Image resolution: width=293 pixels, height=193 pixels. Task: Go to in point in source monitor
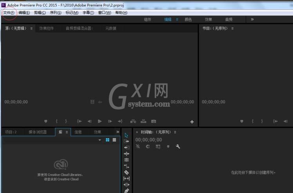pos(79,121)
